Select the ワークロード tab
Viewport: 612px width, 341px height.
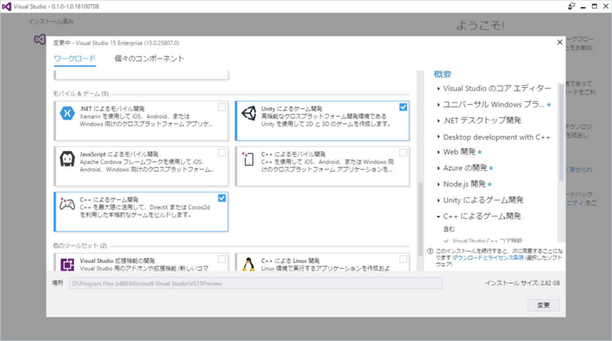[74, 59]
